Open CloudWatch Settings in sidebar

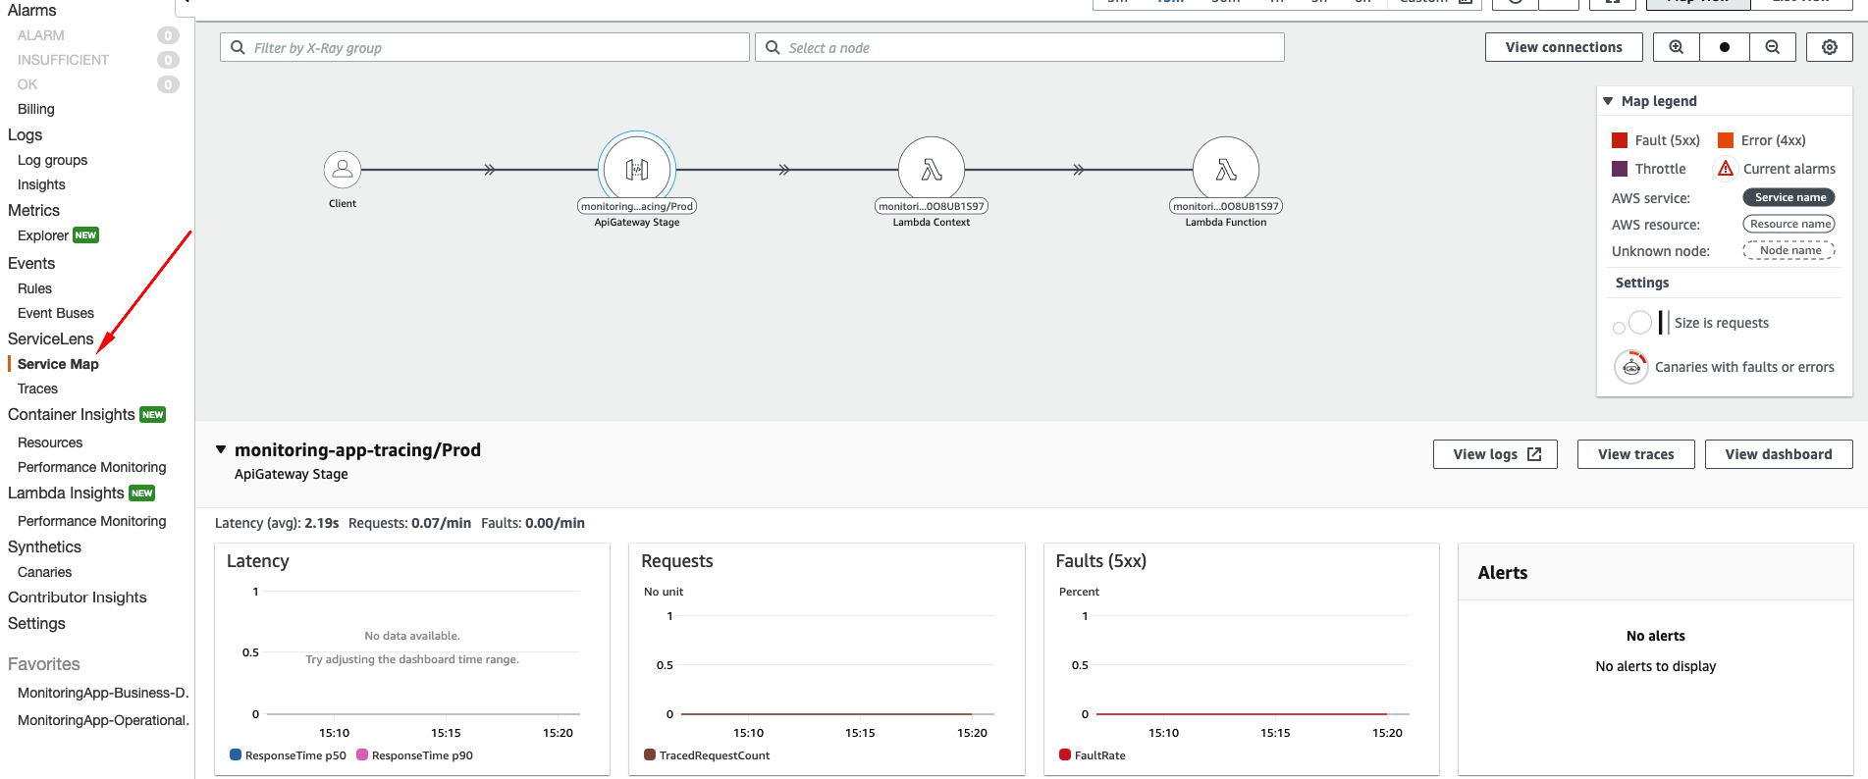pyautogui.click(x=36, y=623)
